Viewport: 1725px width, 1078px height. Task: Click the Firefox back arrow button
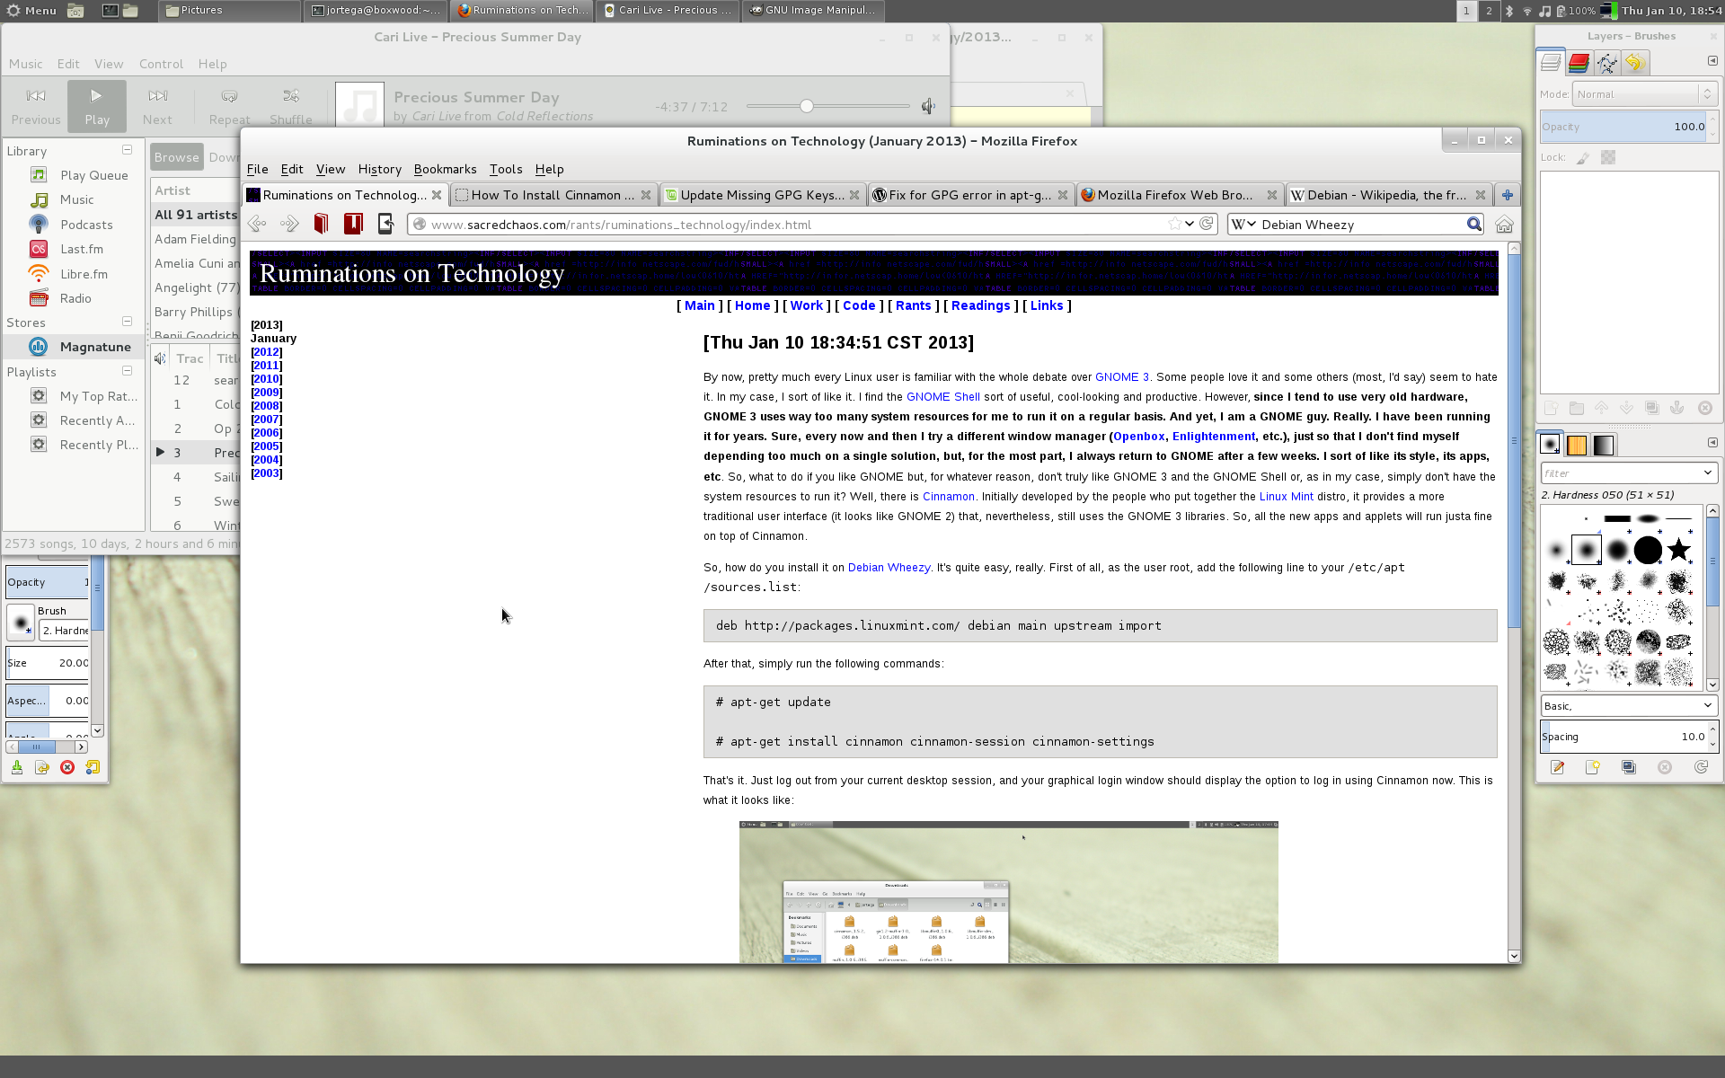[x=257, y=224]
